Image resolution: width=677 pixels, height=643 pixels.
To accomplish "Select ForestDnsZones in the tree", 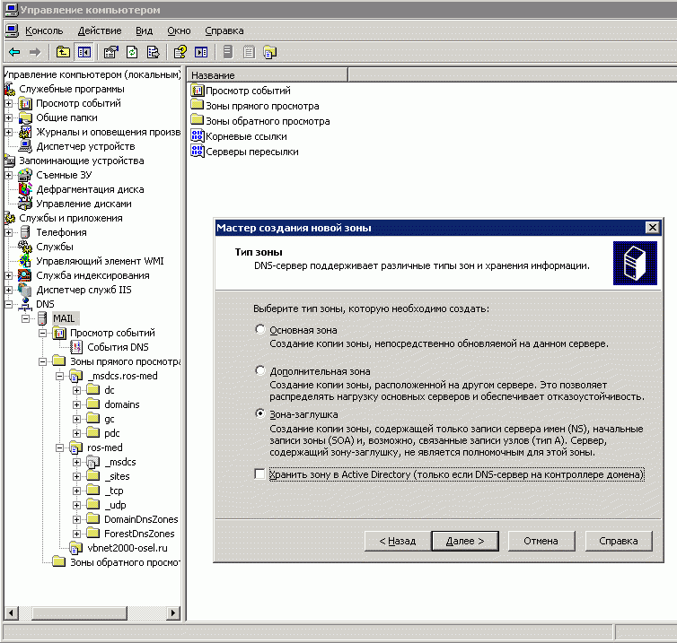I will coord(139,534).
